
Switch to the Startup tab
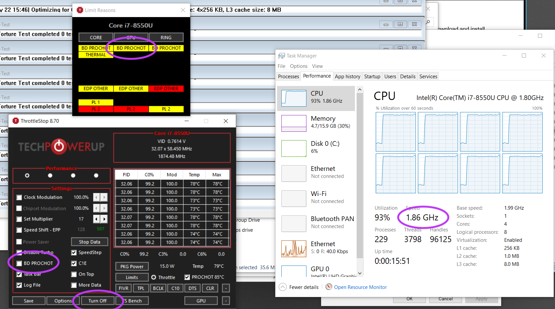point(372,77)
